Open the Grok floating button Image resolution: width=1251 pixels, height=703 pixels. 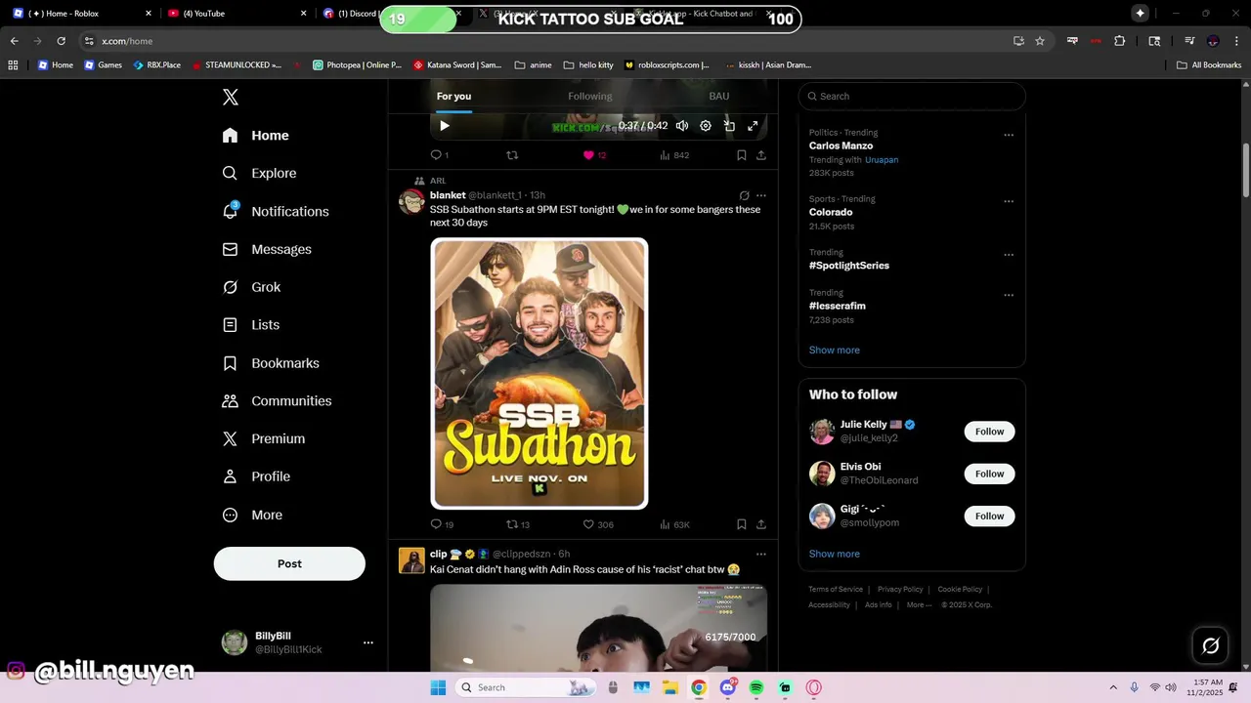1211,645
